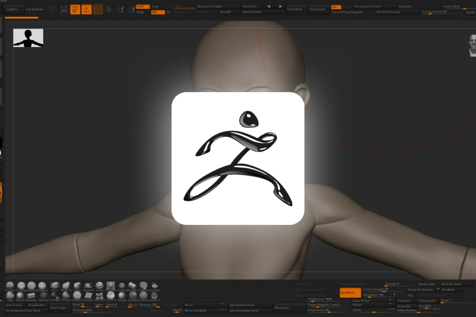Click Decimate Current
This screenshot has width=476, height=317.
click(397, 12)
